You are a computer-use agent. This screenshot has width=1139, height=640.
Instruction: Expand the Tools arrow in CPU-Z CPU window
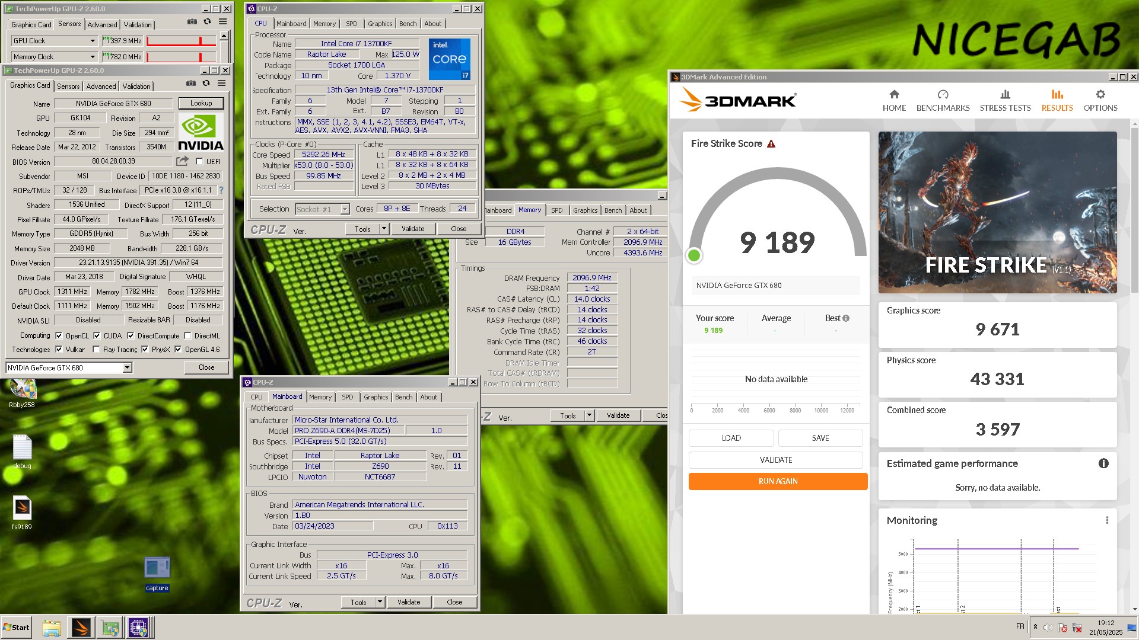click(384, 229)
